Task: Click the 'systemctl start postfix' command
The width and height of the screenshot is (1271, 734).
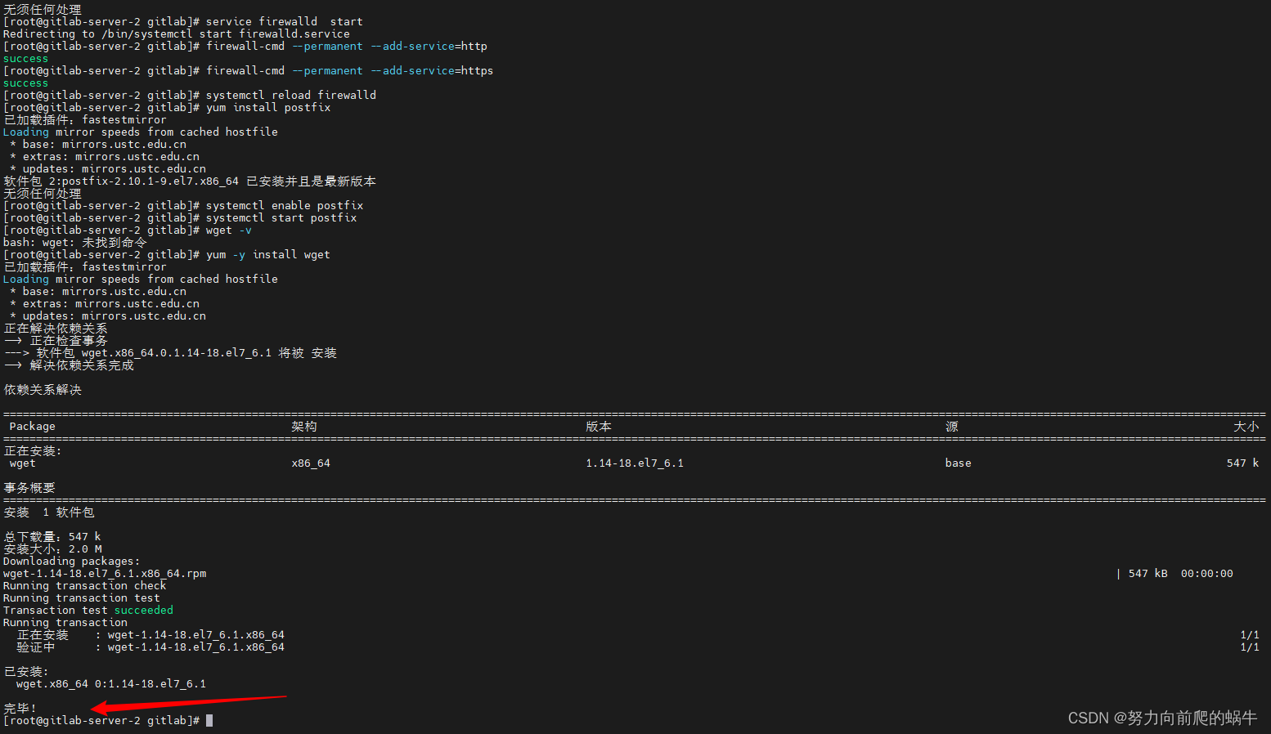Action: [281, 217]
